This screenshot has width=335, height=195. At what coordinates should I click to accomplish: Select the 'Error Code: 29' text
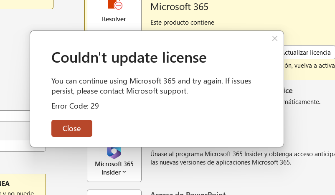(x=75, y=106)
